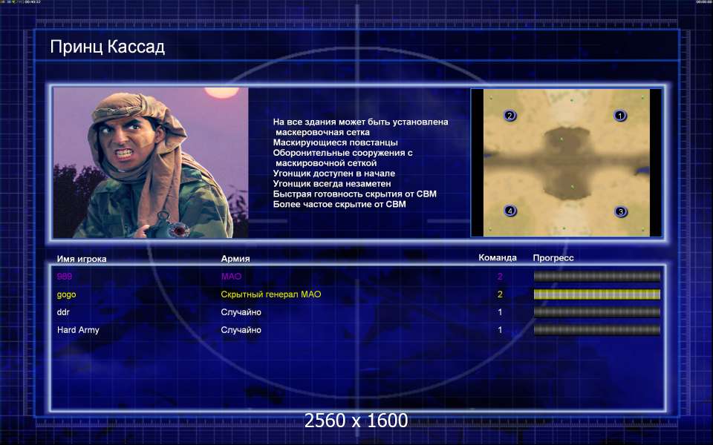Click the yellow progress bar for gogo

(x=596, y=294)
